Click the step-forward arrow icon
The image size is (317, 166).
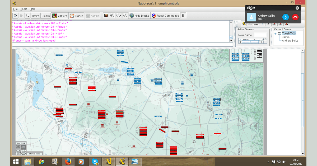pos(21,15)
